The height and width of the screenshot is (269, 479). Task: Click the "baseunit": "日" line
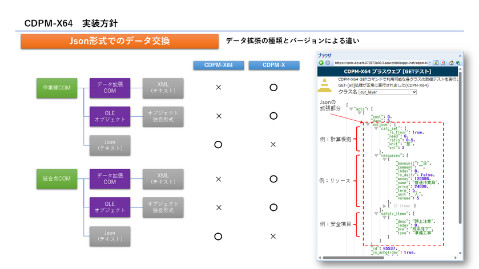(x=413, y=163)
